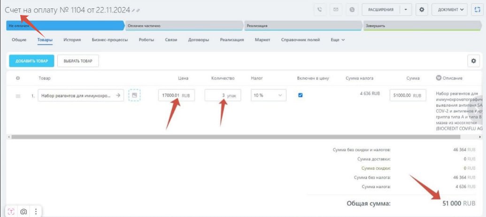Click the Цена input field with 17000.01
486x217 pixels.
coord(177,95)
